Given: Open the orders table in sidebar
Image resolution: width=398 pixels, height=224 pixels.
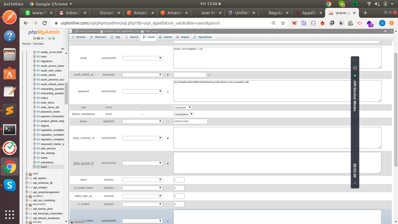Looking at the screenshot, I should click(x=44, y=98).
